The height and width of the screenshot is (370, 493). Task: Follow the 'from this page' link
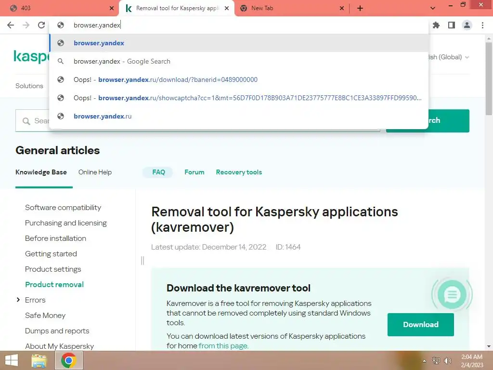[223, 345]
